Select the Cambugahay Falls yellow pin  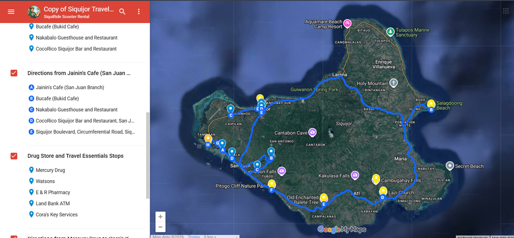click(376, 179)
